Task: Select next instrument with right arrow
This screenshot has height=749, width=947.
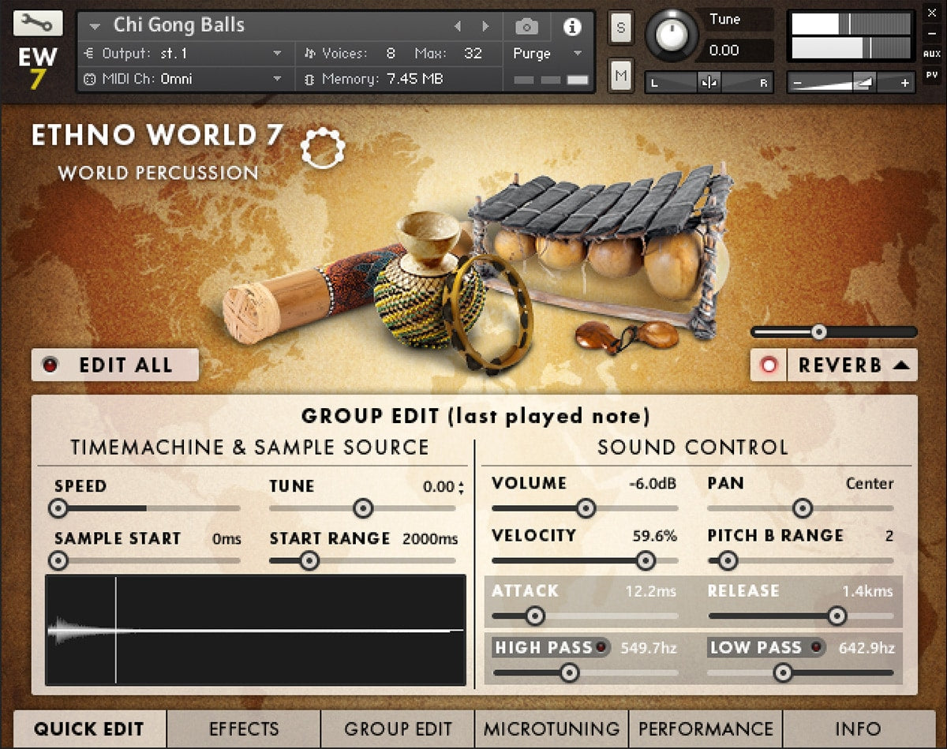Action: [x=485, y=27]
